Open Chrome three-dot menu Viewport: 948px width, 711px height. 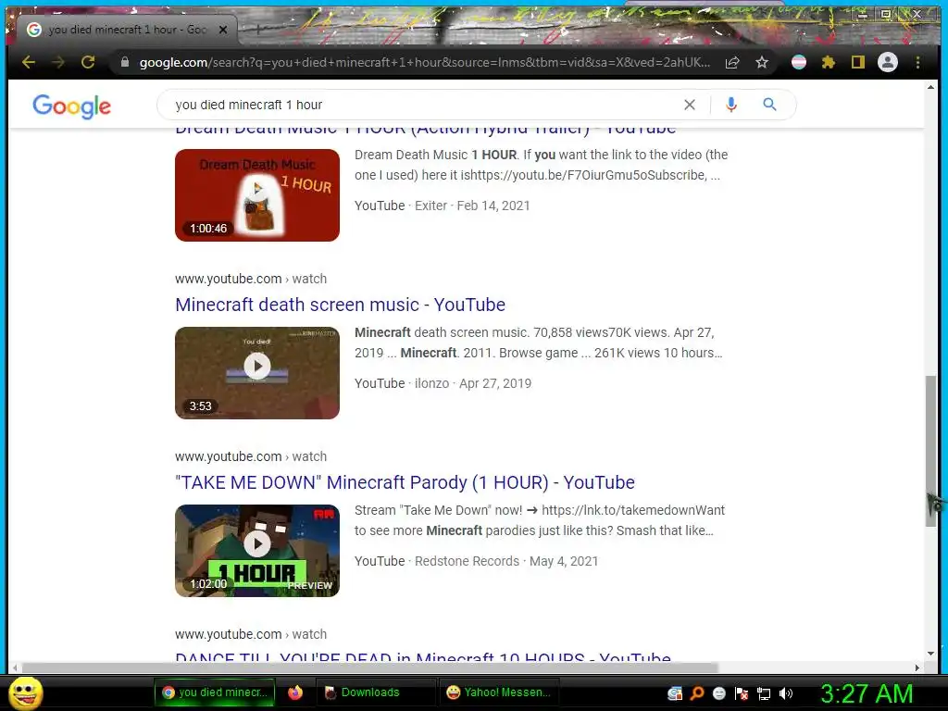click(x=917, y=62)
